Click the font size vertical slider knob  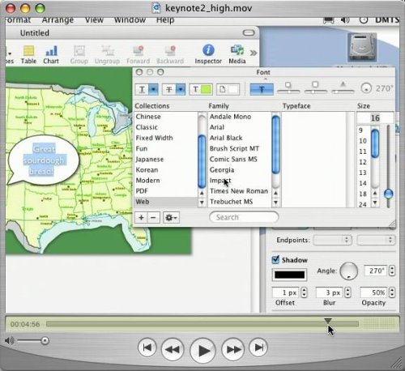point(389,194)
